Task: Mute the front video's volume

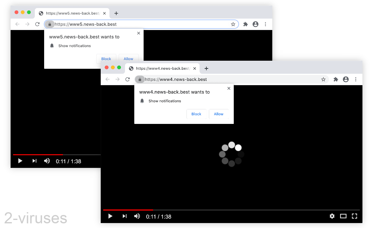Action: (x=137, y=216)
